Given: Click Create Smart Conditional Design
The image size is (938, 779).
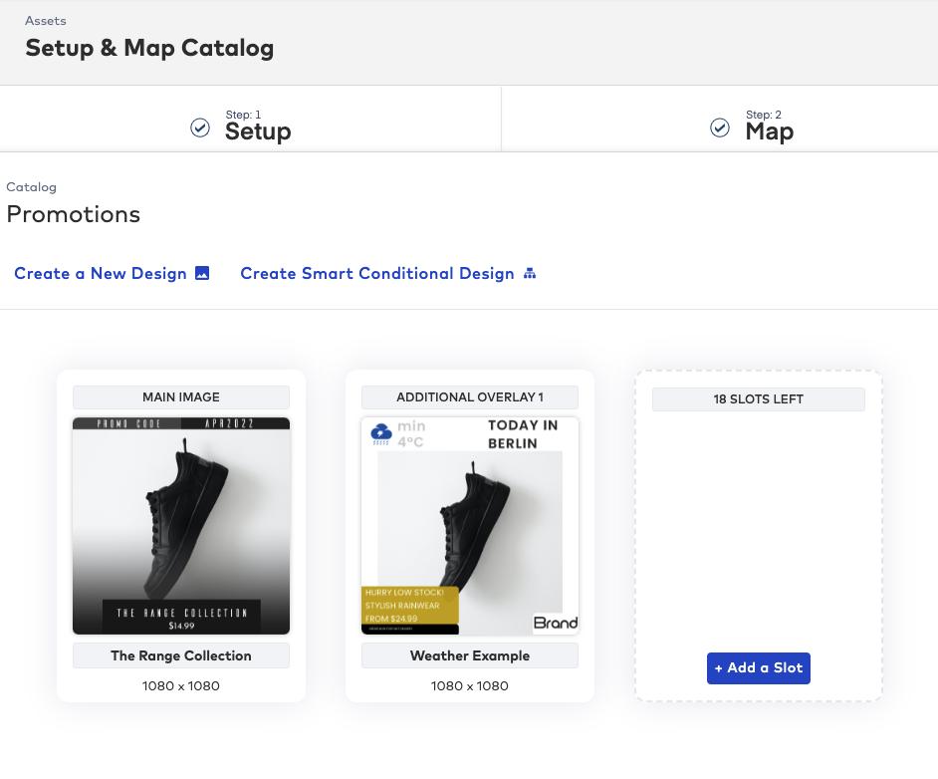Looking at the screenshot, I should click(x=377, y=273).
